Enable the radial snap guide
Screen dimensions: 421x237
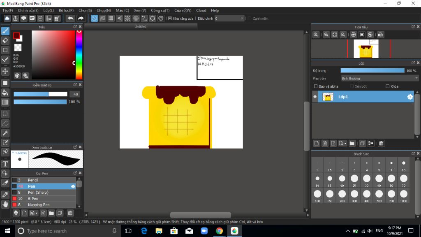click(x=127, y=18)
